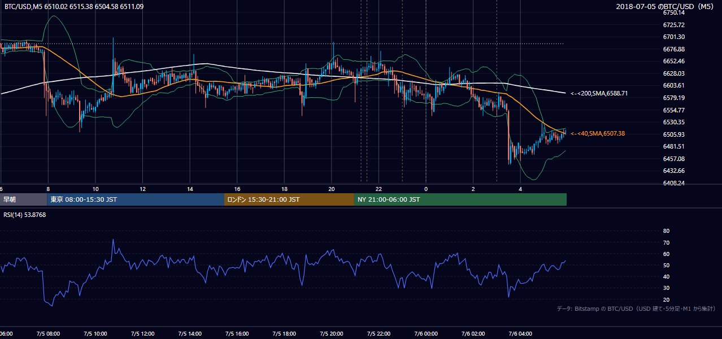The image size is (722, 339).
Task: Click price axis value 6676.88
Action: pos(674,49)
